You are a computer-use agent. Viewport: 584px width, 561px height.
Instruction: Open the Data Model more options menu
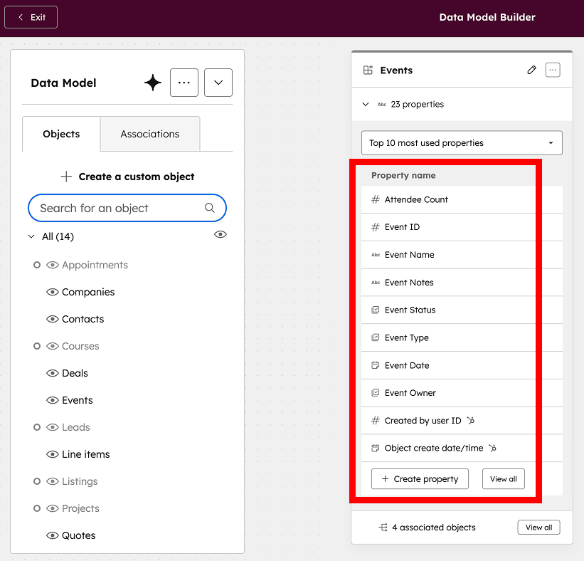[184, 83]
